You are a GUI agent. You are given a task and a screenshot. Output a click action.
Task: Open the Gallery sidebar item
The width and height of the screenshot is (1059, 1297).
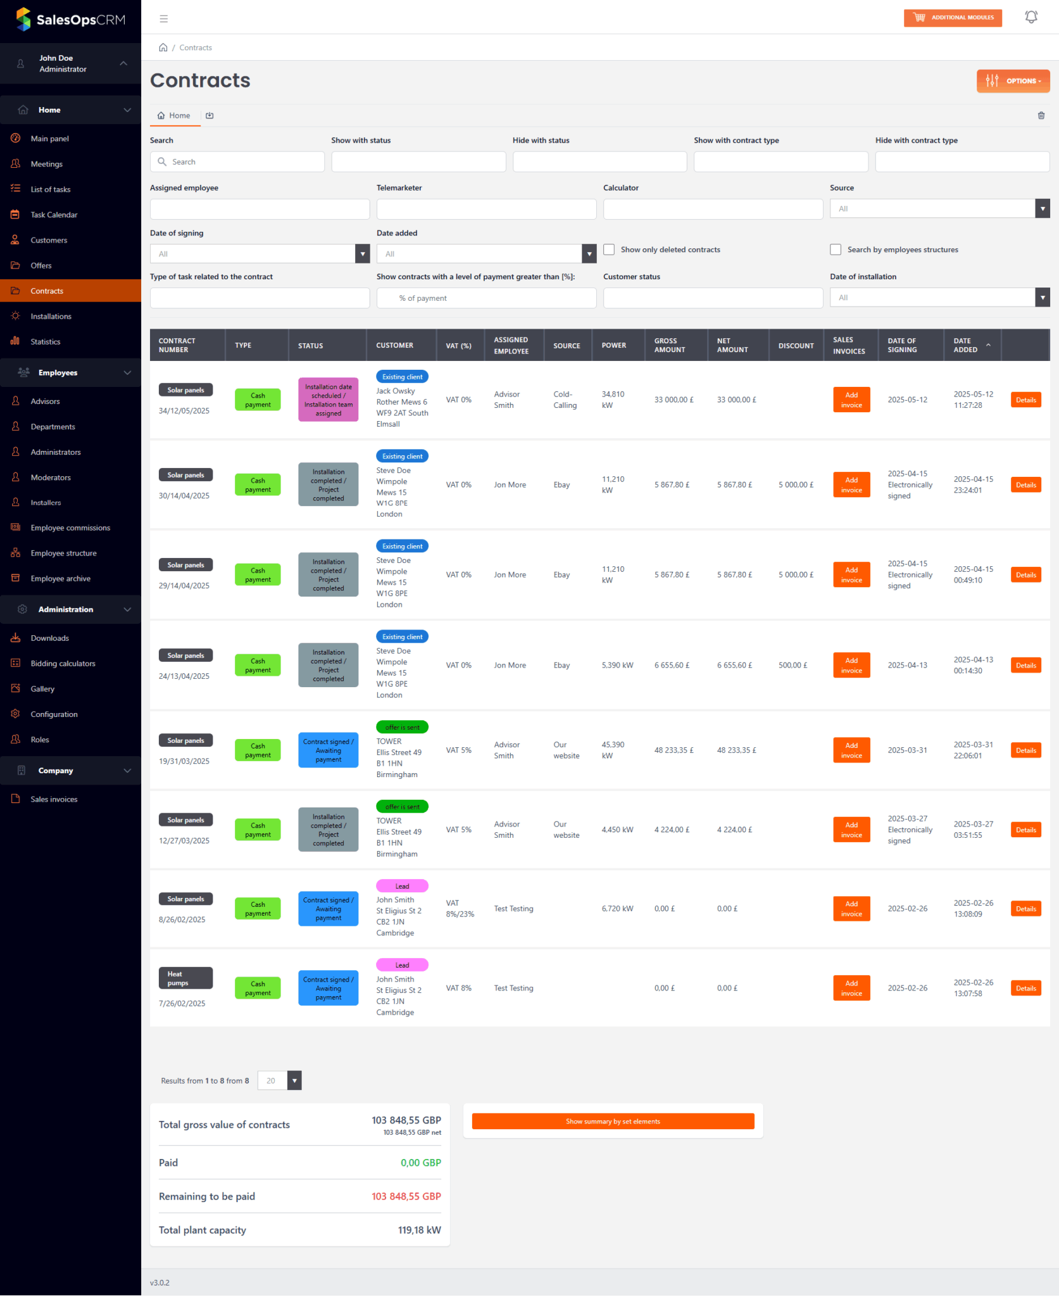coord(42,688)
